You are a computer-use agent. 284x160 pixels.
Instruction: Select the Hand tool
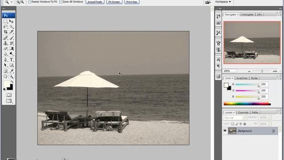pyautogui.click(x=5, y=76)
